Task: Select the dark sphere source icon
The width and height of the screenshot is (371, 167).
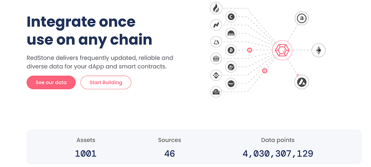Action: click(231, 67)
